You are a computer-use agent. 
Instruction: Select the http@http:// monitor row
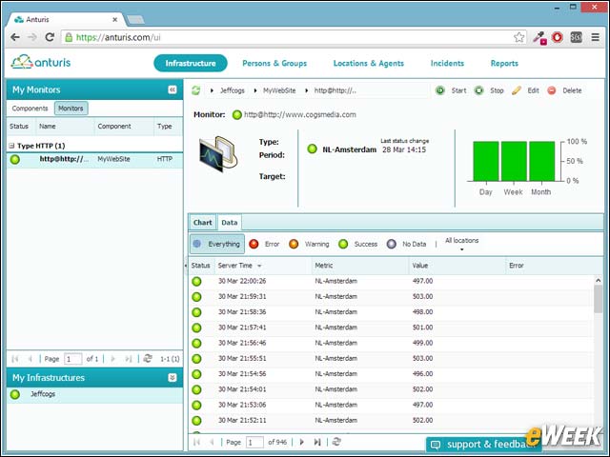coord(94,159)
